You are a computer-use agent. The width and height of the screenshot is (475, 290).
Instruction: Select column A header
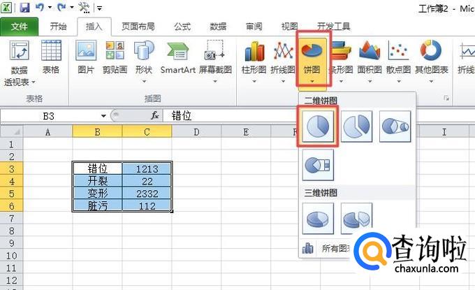47,132
